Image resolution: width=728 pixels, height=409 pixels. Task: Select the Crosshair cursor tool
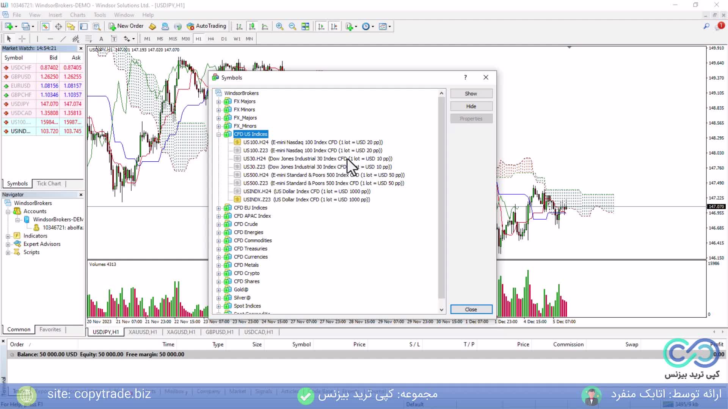pyautogui.click(x=22, y=39)
